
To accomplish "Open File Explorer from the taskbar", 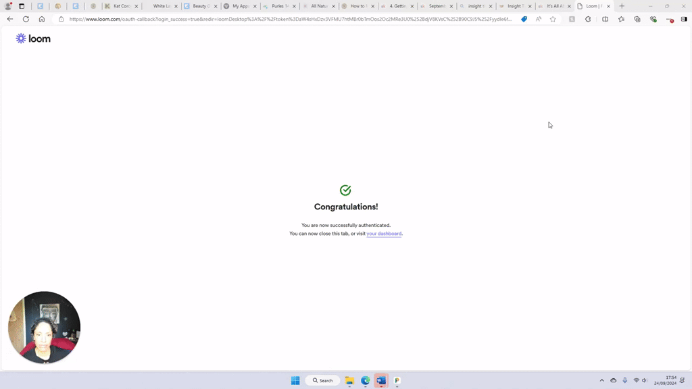I will pos(349,380).
